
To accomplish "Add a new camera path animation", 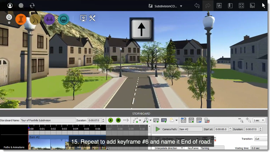I will [135, 120].
